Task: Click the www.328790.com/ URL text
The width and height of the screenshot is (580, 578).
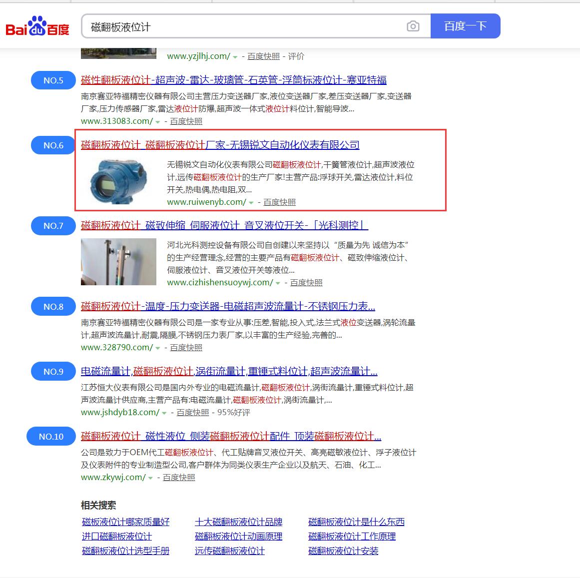Action: click(x=117, y=347)
